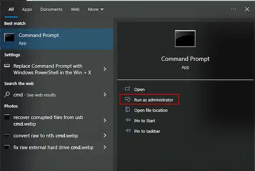The image size is (255, 171).
Task: Click the Best match heading
Action: (15, 24)
